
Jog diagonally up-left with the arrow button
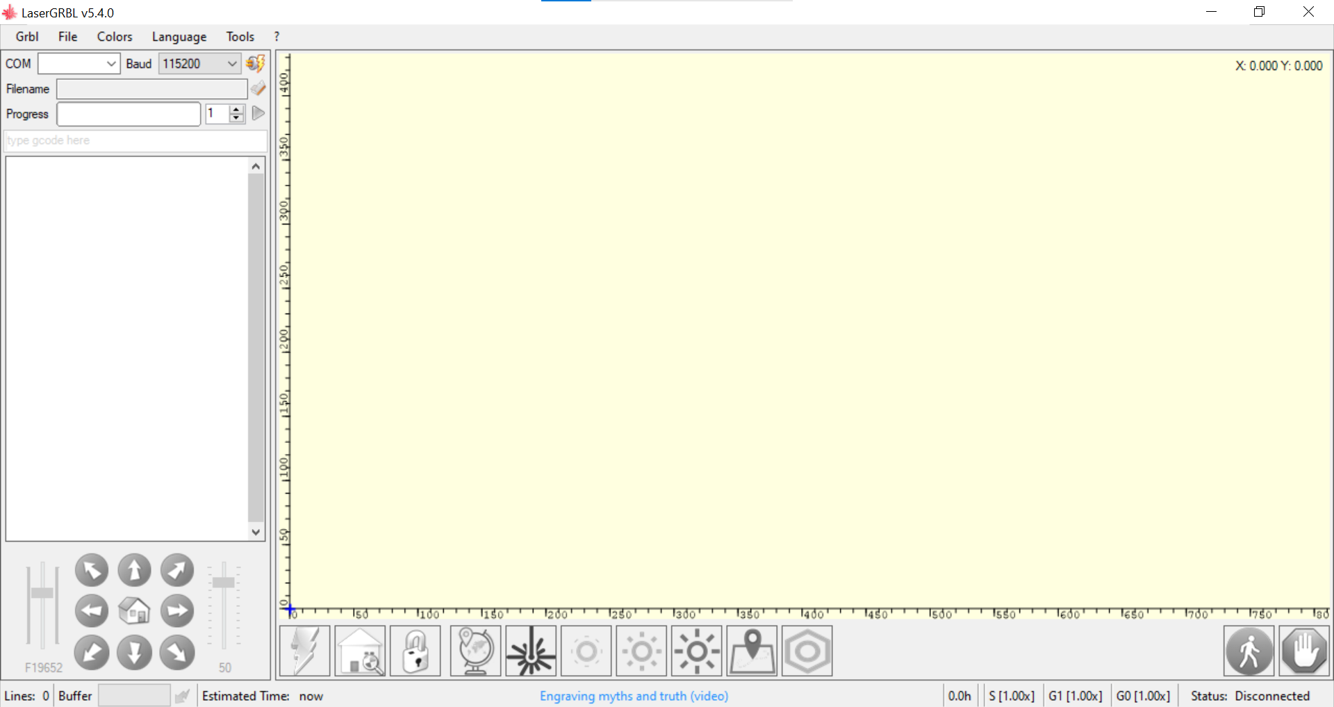[92, 570]
